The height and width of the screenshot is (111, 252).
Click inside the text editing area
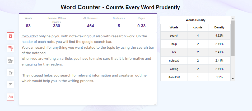[88, 68]
